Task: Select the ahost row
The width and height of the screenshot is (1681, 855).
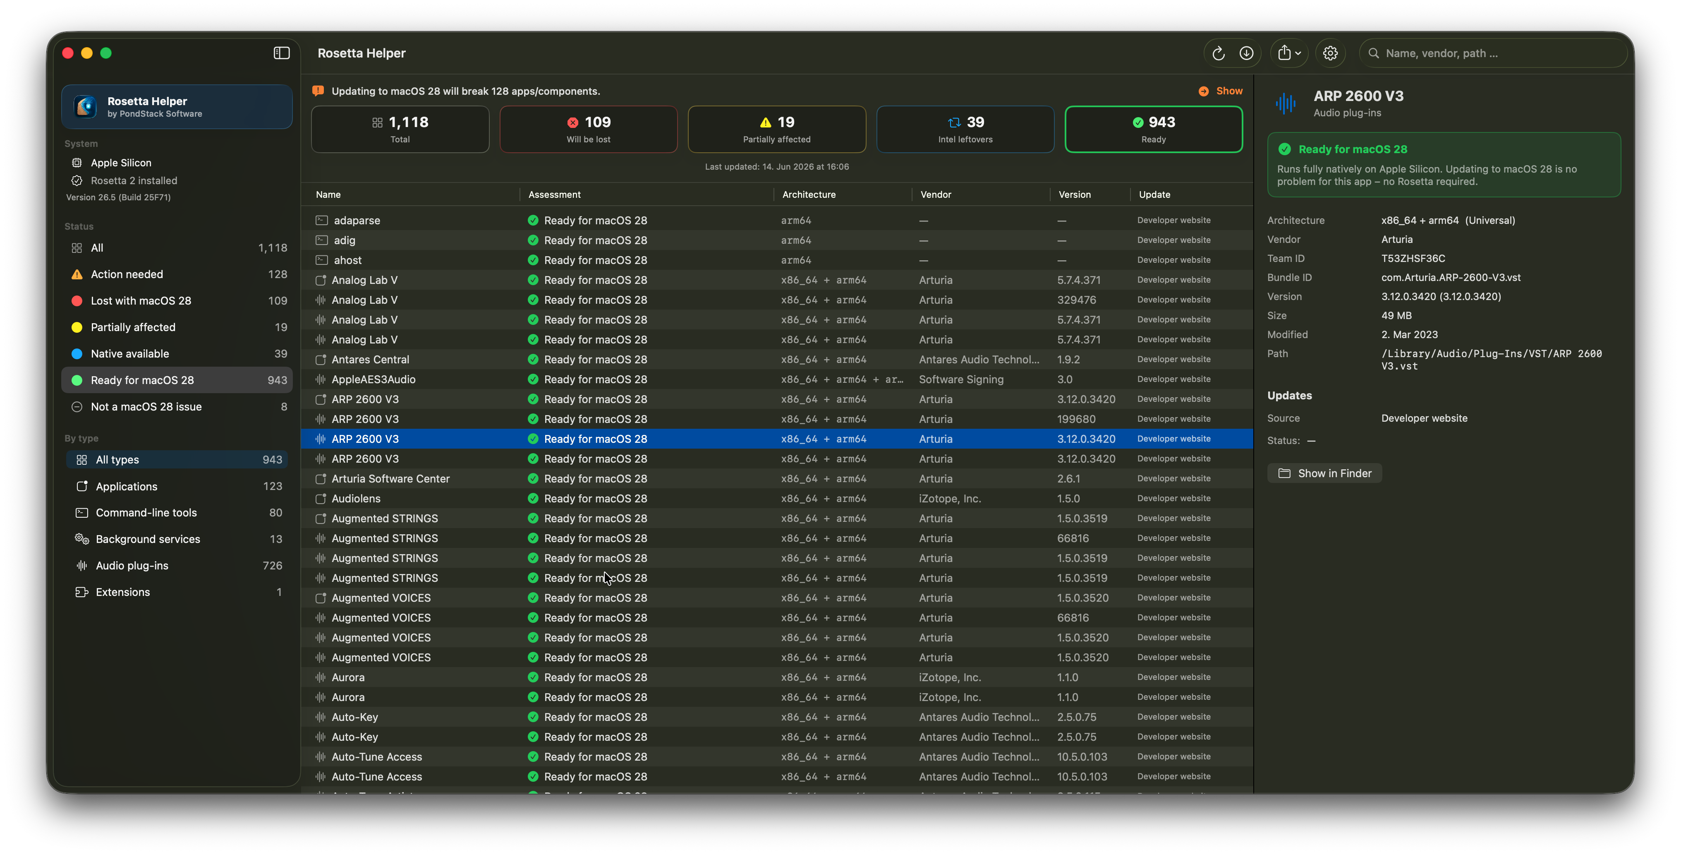Action: 776,260
